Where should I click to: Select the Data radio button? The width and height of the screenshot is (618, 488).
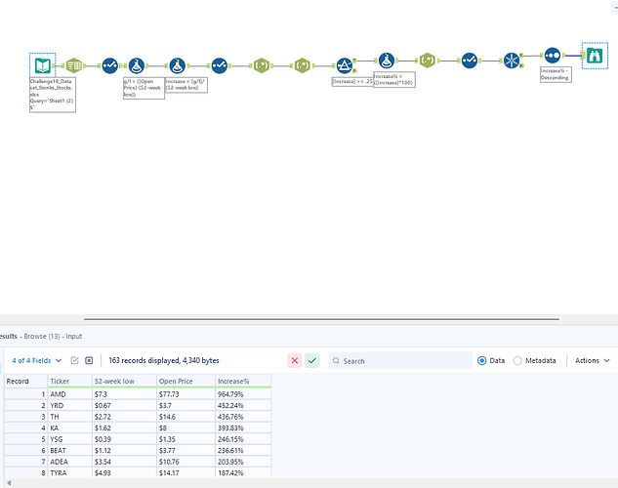(481, 360)
